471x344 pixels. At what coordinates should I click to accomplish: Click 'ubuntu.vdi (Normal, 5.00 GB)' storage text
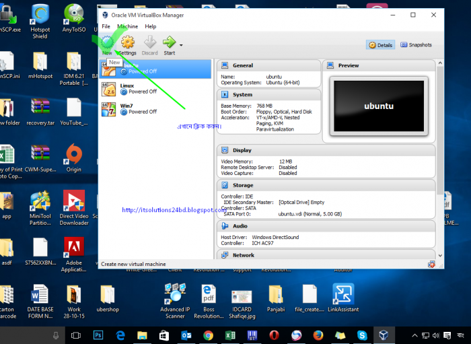pyautogui.click(x=310, y=214)
